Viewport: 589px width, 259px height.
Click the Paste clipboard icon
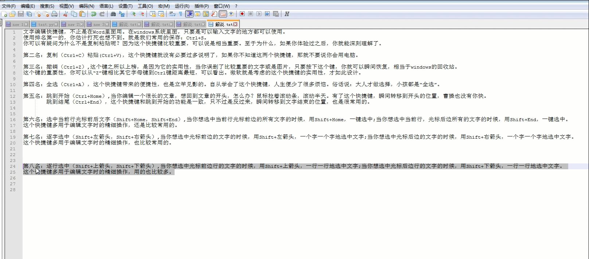point(82,14)
